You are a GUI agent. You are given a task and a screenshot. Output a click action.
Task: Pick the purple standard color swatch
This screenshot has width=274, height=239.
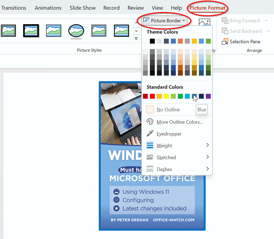coord(208,96)
